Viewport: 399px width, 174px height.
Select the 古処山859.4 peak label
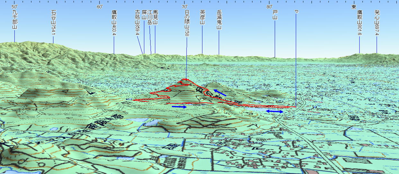[x=137, y=23]
